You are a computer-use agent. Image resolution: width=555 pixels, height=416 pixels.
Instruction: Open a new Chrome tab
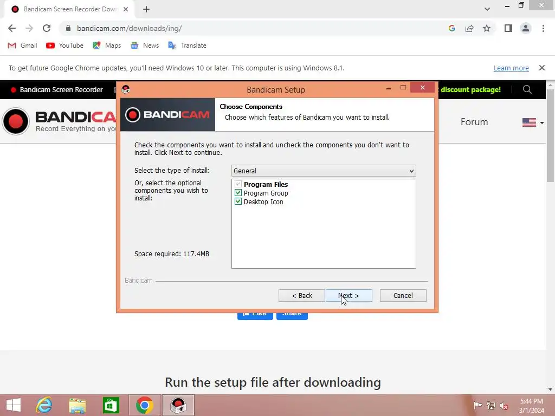pyautogui.click(x=146, y=9)
